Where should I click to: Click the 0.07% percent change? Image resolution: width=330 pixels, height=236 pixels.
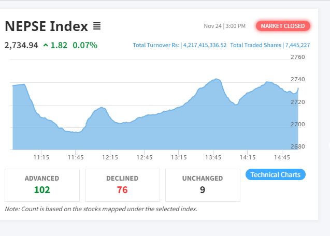click(x=85, y=45)
